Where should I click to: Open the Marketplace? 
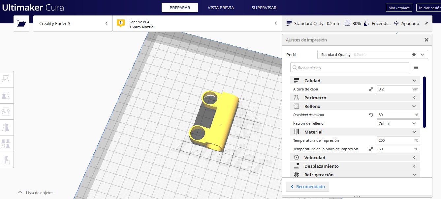[x=399, y=8]
